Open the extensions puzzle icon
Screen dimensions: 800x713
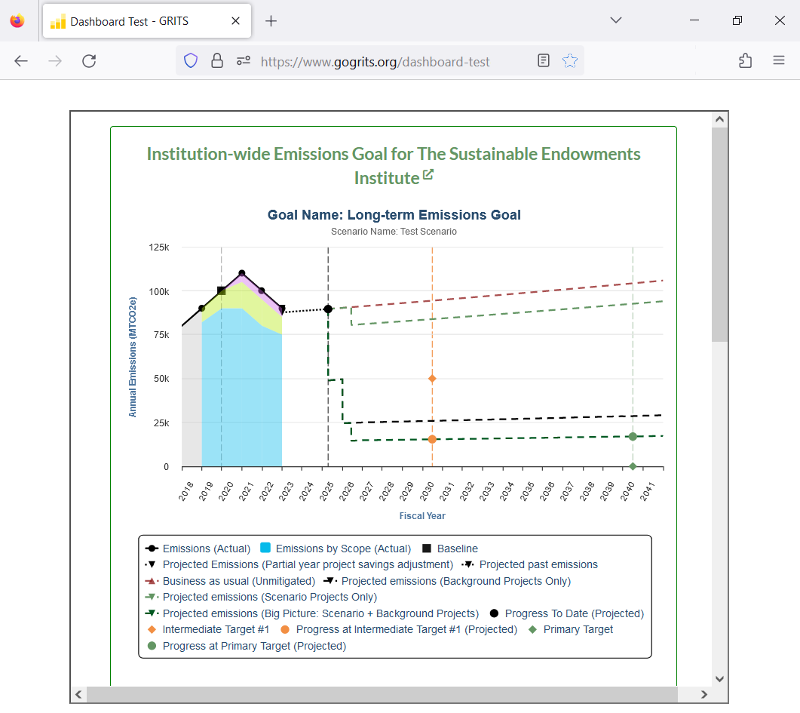click(x=746, y=60)
